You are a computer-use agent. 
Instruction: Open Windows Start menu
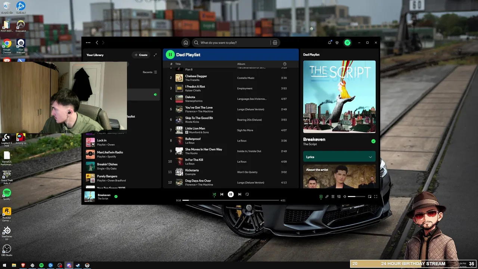[x=4, y=265]
